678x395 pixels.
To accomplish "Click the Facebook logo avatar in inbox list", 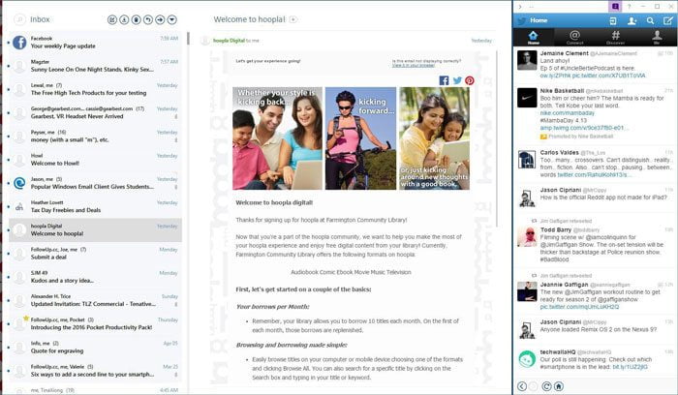I will 19,43.
